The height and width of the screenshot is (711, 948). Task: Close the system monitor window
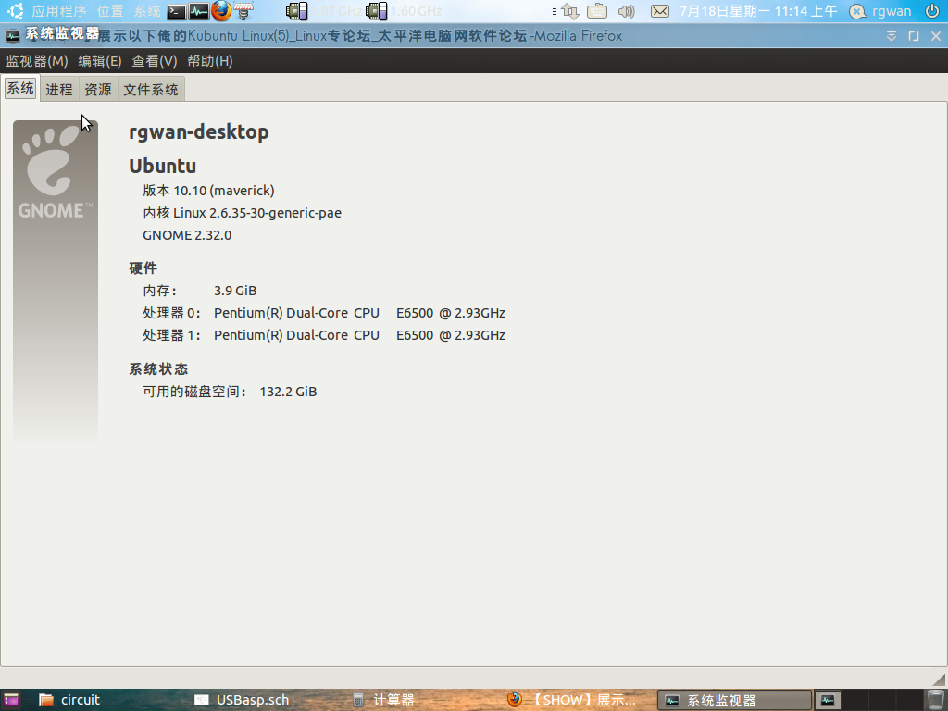tap(936, 36)
